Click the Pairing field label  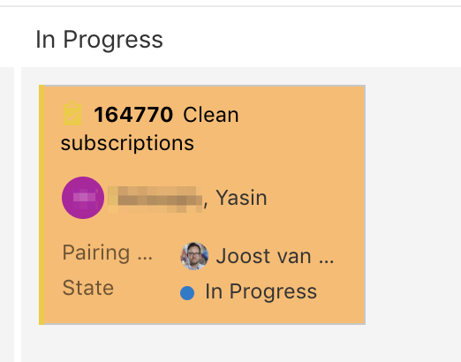tap(107, 253)
